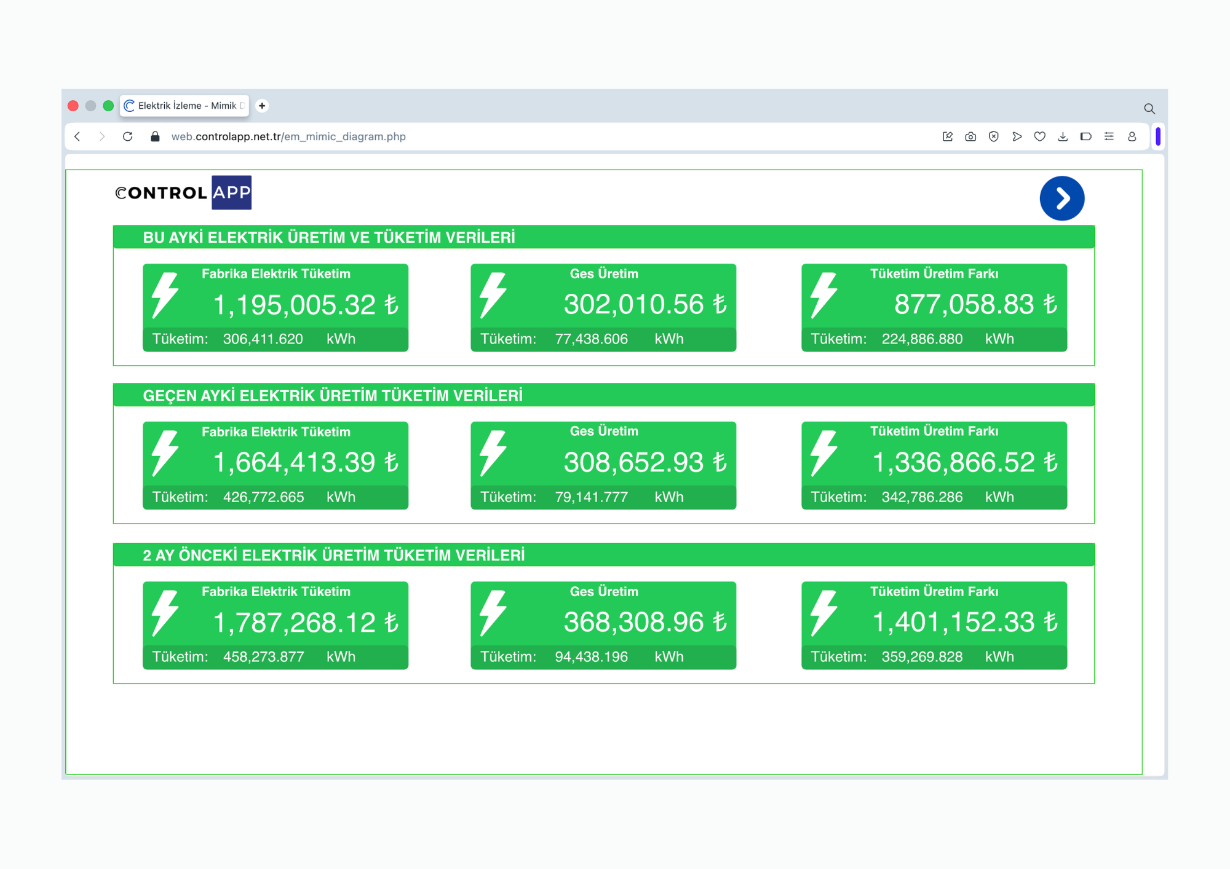Select the 1,787,268.12 ₺ value
Image resolution: width=1230 pixels, height=869 pixels.
(x=306, y=623)
